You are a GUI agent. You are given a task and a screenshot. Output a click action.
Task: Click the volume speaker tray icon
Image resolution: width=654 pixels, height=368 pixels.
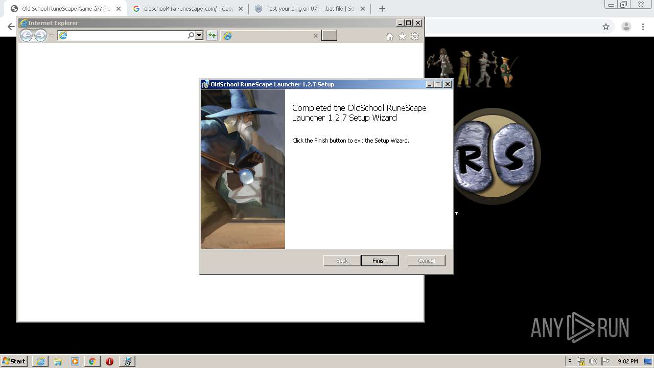[x=593, y=361]
